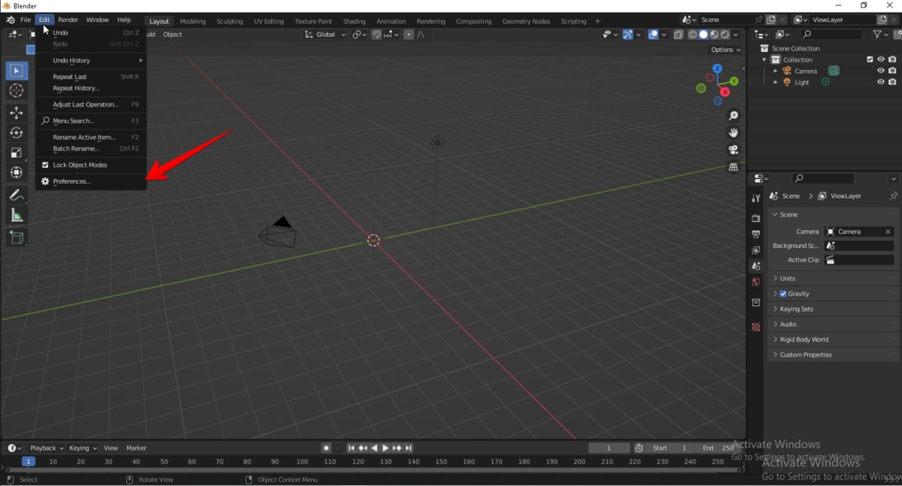
Task: Select the Rotate tool
Action: coord(16,132)
